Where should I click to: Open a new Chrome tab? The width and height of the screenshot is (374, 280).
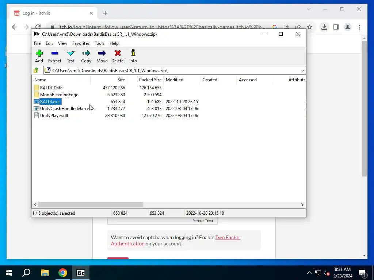105,13
